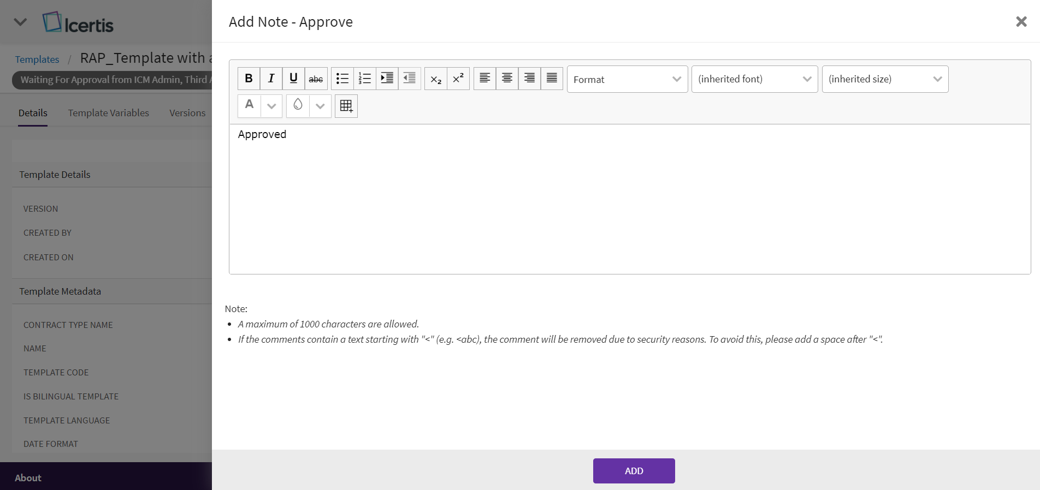Center align the note text
Screen dimensions: 1040x490
click(x=507, y=79)
